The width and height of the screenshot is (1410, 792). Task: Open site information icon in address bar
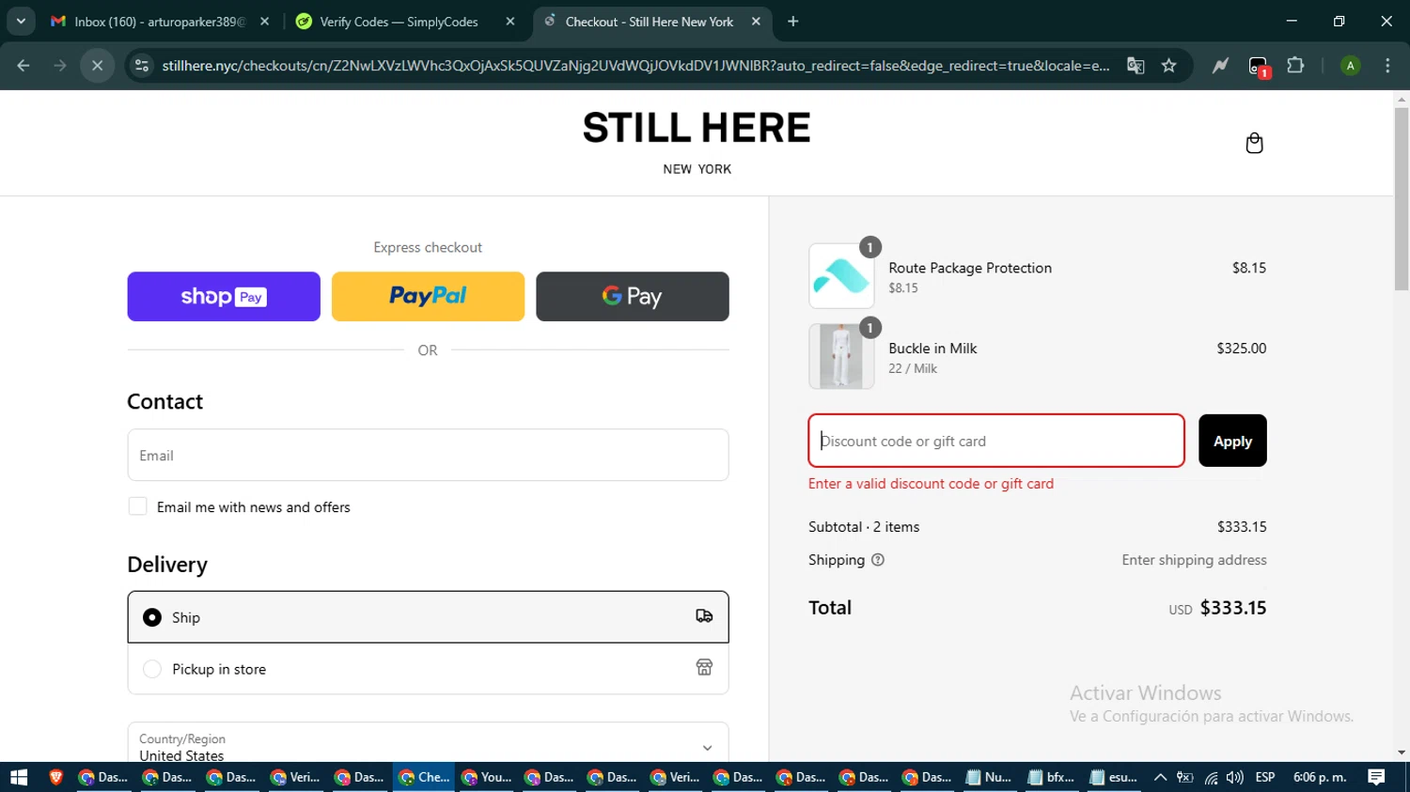pos(142,66)
